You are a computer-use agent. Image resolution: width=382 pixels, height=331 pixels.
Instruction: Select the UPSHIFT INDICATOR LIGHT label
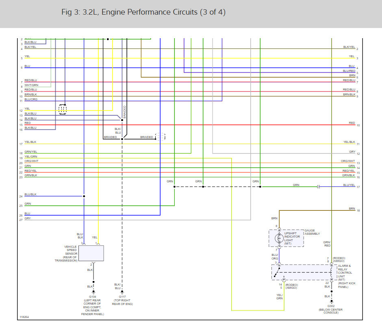[x=292, y=238]
